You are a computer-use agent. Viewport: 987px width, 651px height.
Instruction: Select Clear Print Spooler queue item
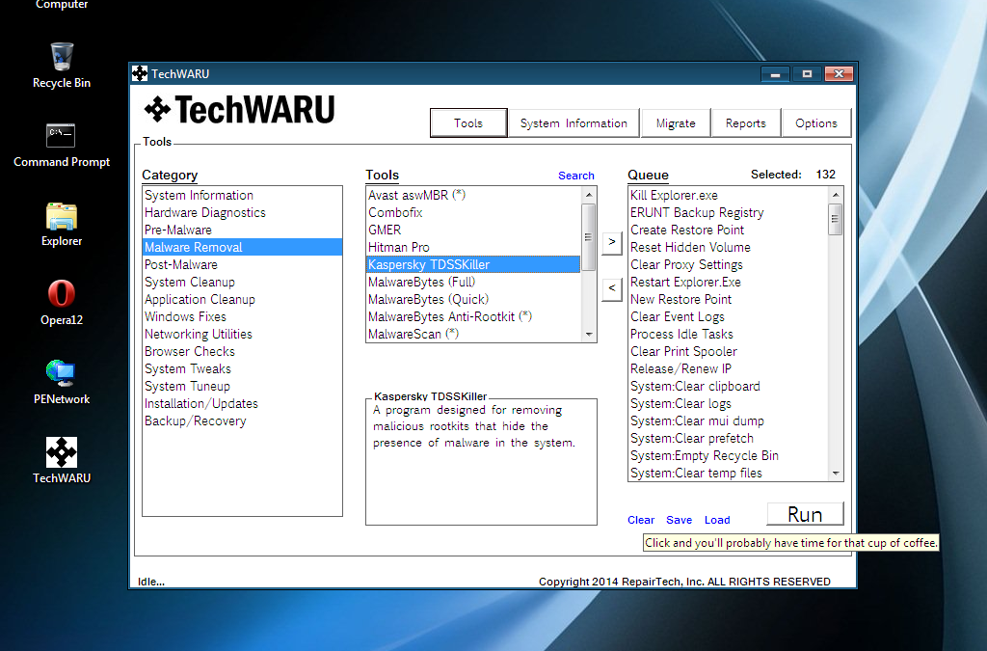pyautogui.click(x=729, y=351)
